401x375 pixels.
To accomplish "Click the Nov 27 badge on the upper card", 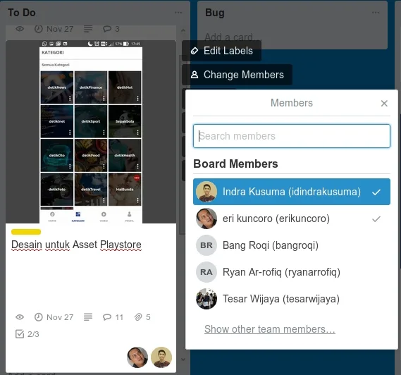I will (54, 29).
